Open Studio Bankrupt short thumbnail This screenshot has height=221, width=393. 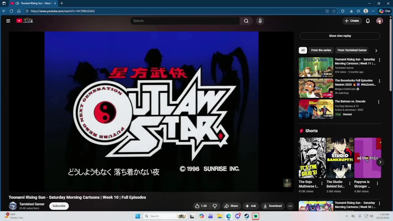click(340, 158)
